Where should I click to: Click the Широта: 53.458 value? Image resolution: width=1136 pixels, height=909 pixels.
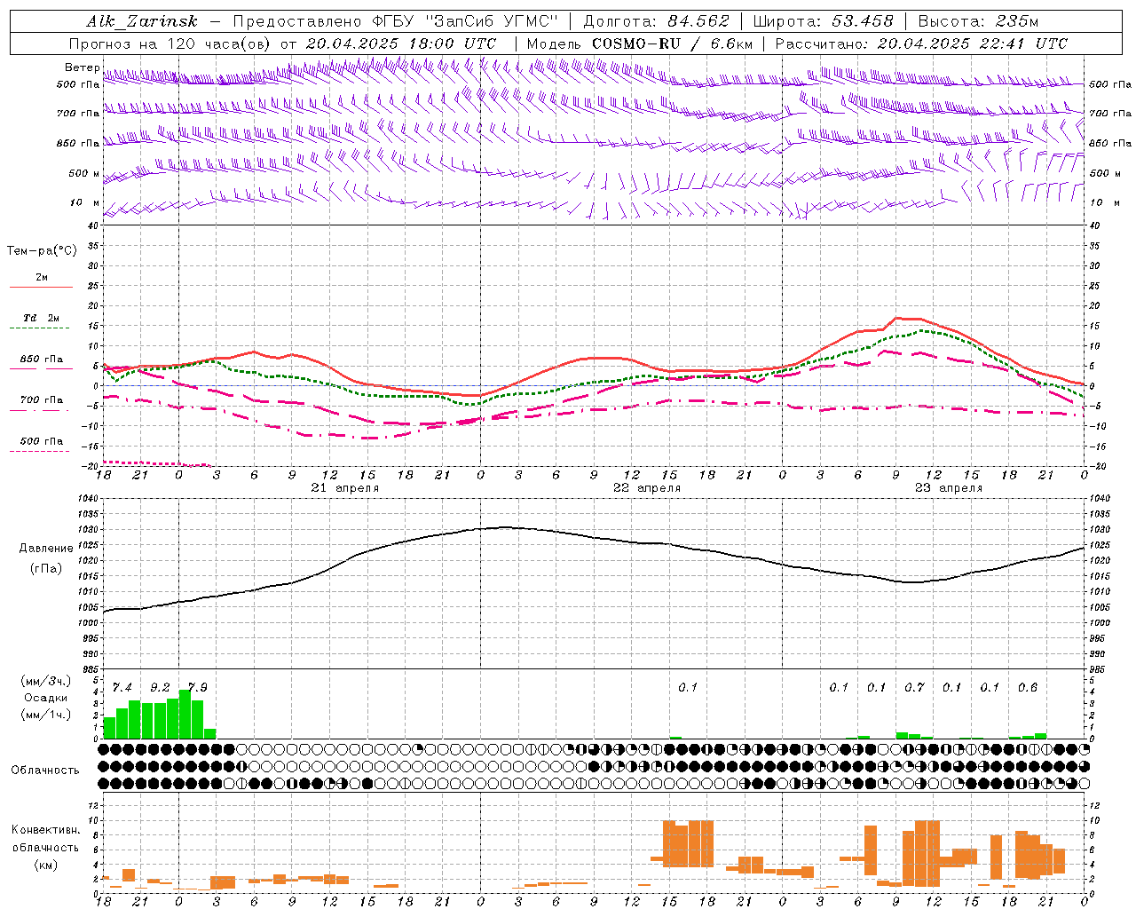pyautogui.click(x=823, y=21)
